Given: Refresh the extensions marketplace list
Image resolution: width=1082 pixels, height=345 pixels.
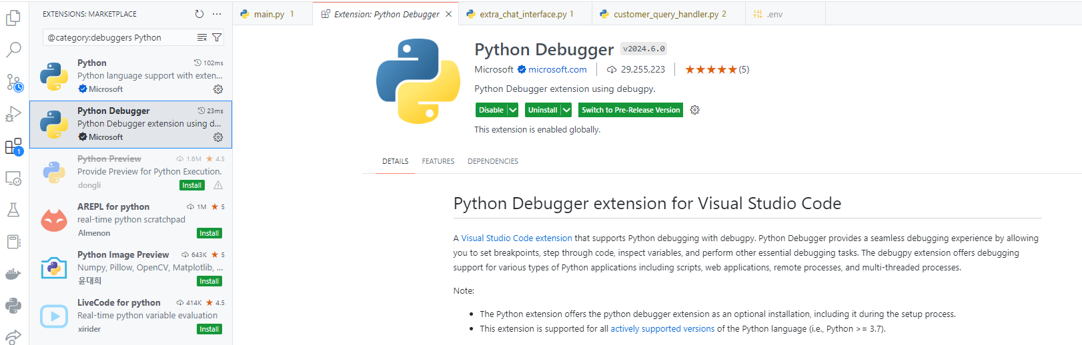Looking at the screenshot, I should (199, 14).
